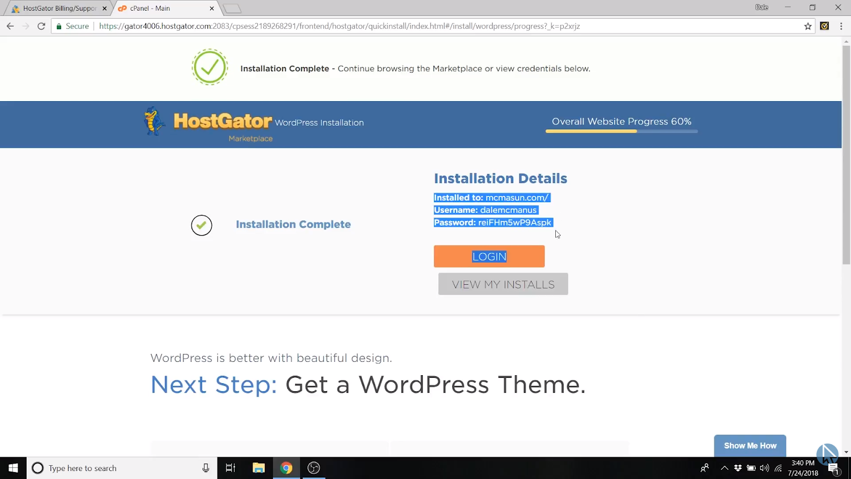
Task: Open Task View on taskbar
Action: point(230,468)
